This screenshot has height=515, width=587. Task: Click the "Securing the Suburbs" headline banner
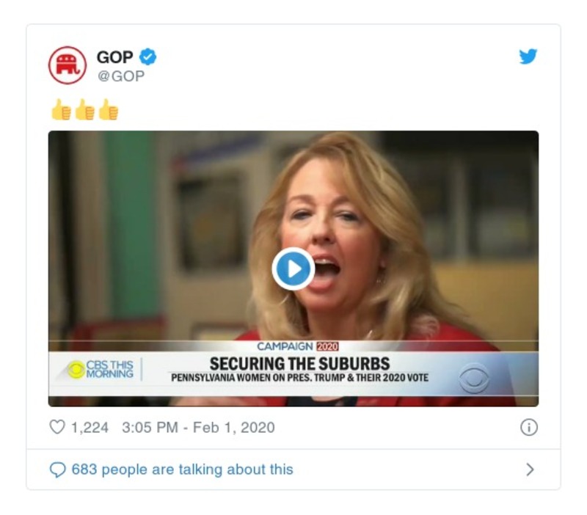[x=299, y=364]
